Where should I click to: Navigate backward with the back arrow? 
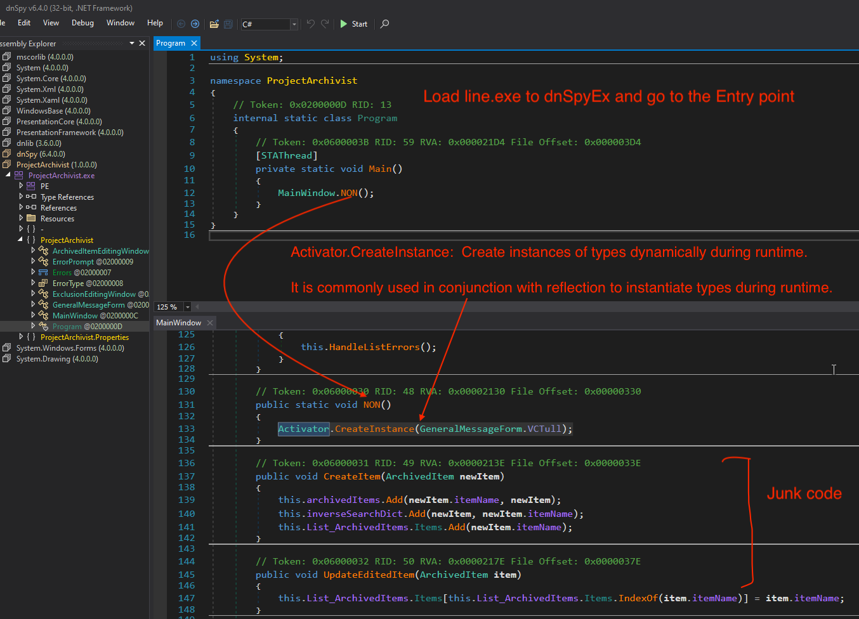(x=181, y=23)
